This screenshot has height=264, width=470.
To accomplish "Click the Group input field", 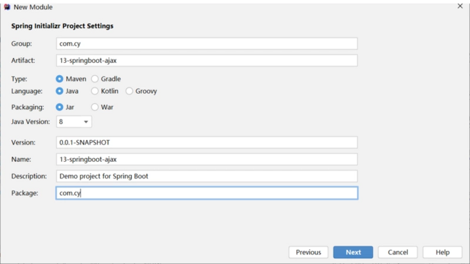I will (207, 44).
